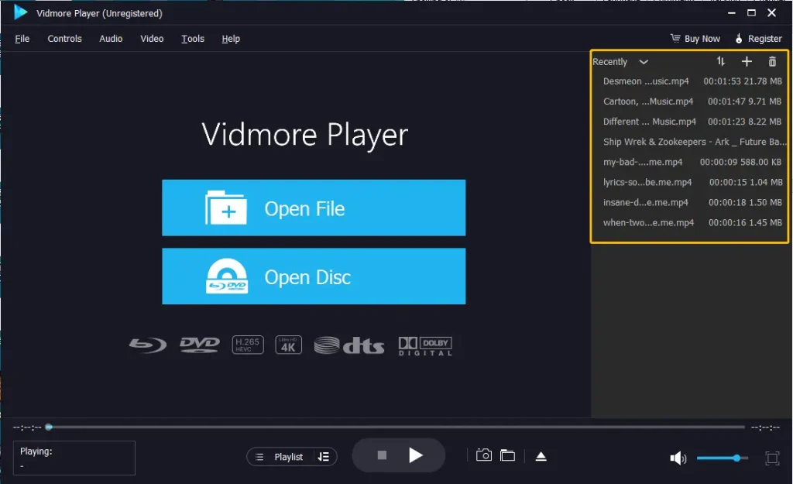Mute audio with the speaker icon
Viewport: 793px width, 484px height.
678,458
